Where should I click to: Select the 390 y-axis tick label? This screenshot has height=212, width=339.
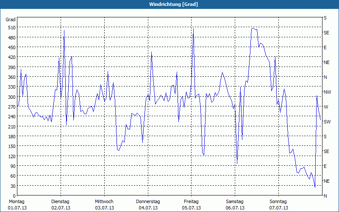tap(12, 67)
